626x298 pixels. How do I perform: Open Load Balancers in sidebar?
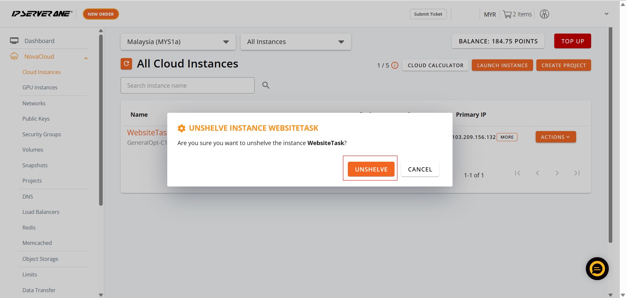click(41, 212)
